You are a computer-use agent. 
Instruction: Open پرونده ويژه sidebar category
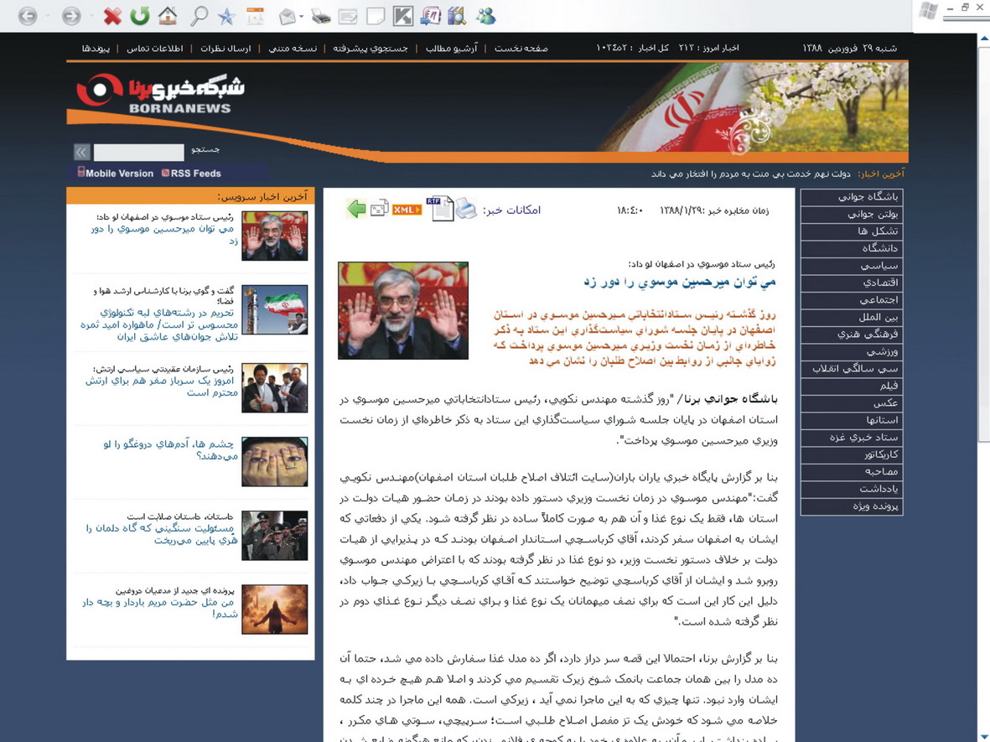pyautogui.click(x=851, y=506)
